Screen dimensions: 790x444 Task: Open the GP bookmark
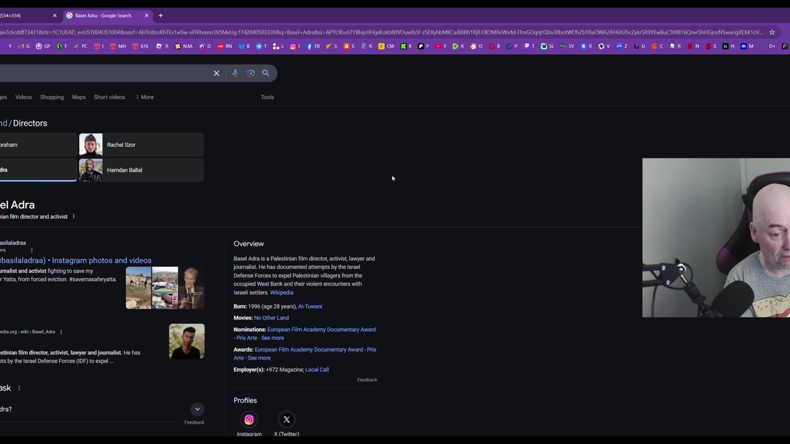pos(43,46)
